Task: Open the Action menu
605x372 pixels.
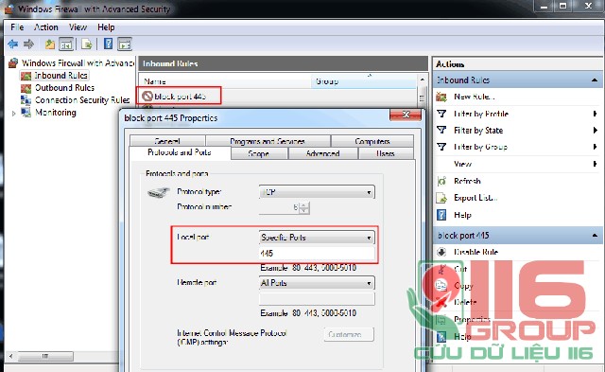Action: (46, 27)
